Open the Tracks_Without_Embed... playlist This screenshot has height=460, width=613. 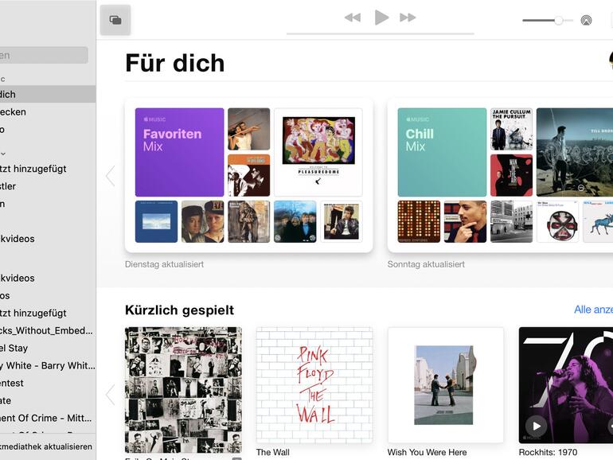click(x=48, y=330)
